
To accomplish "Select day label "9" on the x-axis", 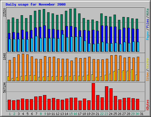I will (x=45, y=114).
